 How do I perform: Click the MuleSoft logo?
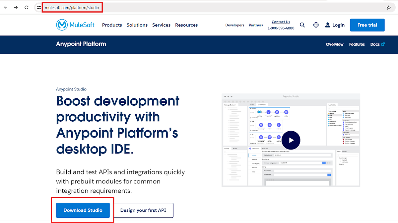[x=75, y=25]
